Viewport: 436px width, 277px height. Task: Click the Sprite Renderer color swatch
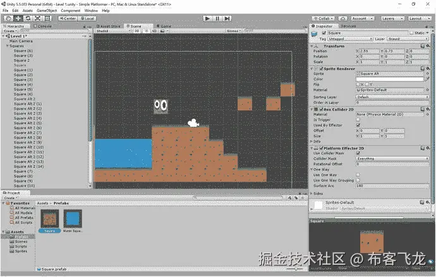click(390, 79)
